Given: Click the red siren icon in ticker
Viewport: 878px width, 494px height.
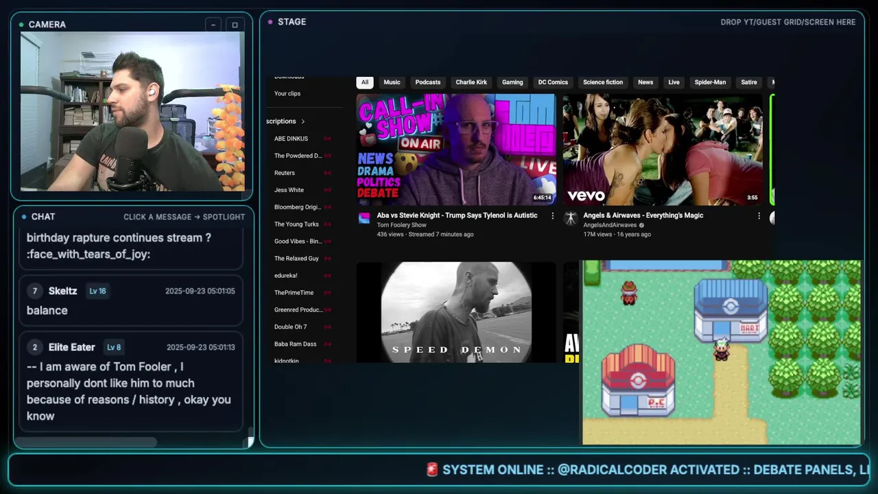Looking at the screenshot, I should click(432, 470).
